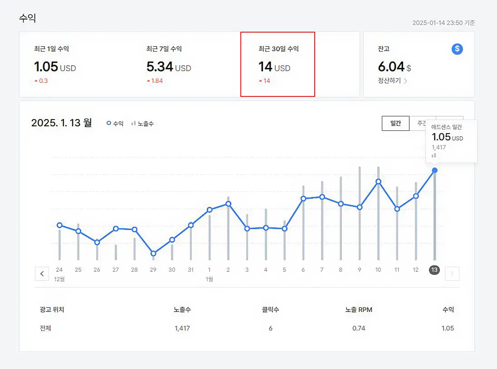
Task: Click the 수익 legend circle marker
Action: click(109, 123)
